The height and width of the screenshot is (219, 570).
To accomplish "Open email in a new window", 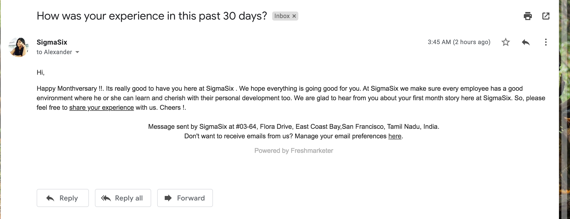I will 546,16.
